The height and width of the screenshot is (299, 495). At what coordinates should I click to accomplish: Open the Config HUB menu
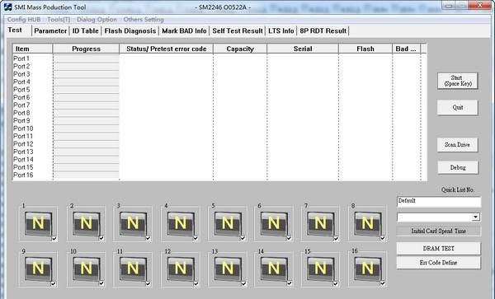pyautogui.click(x=24, y=20)
